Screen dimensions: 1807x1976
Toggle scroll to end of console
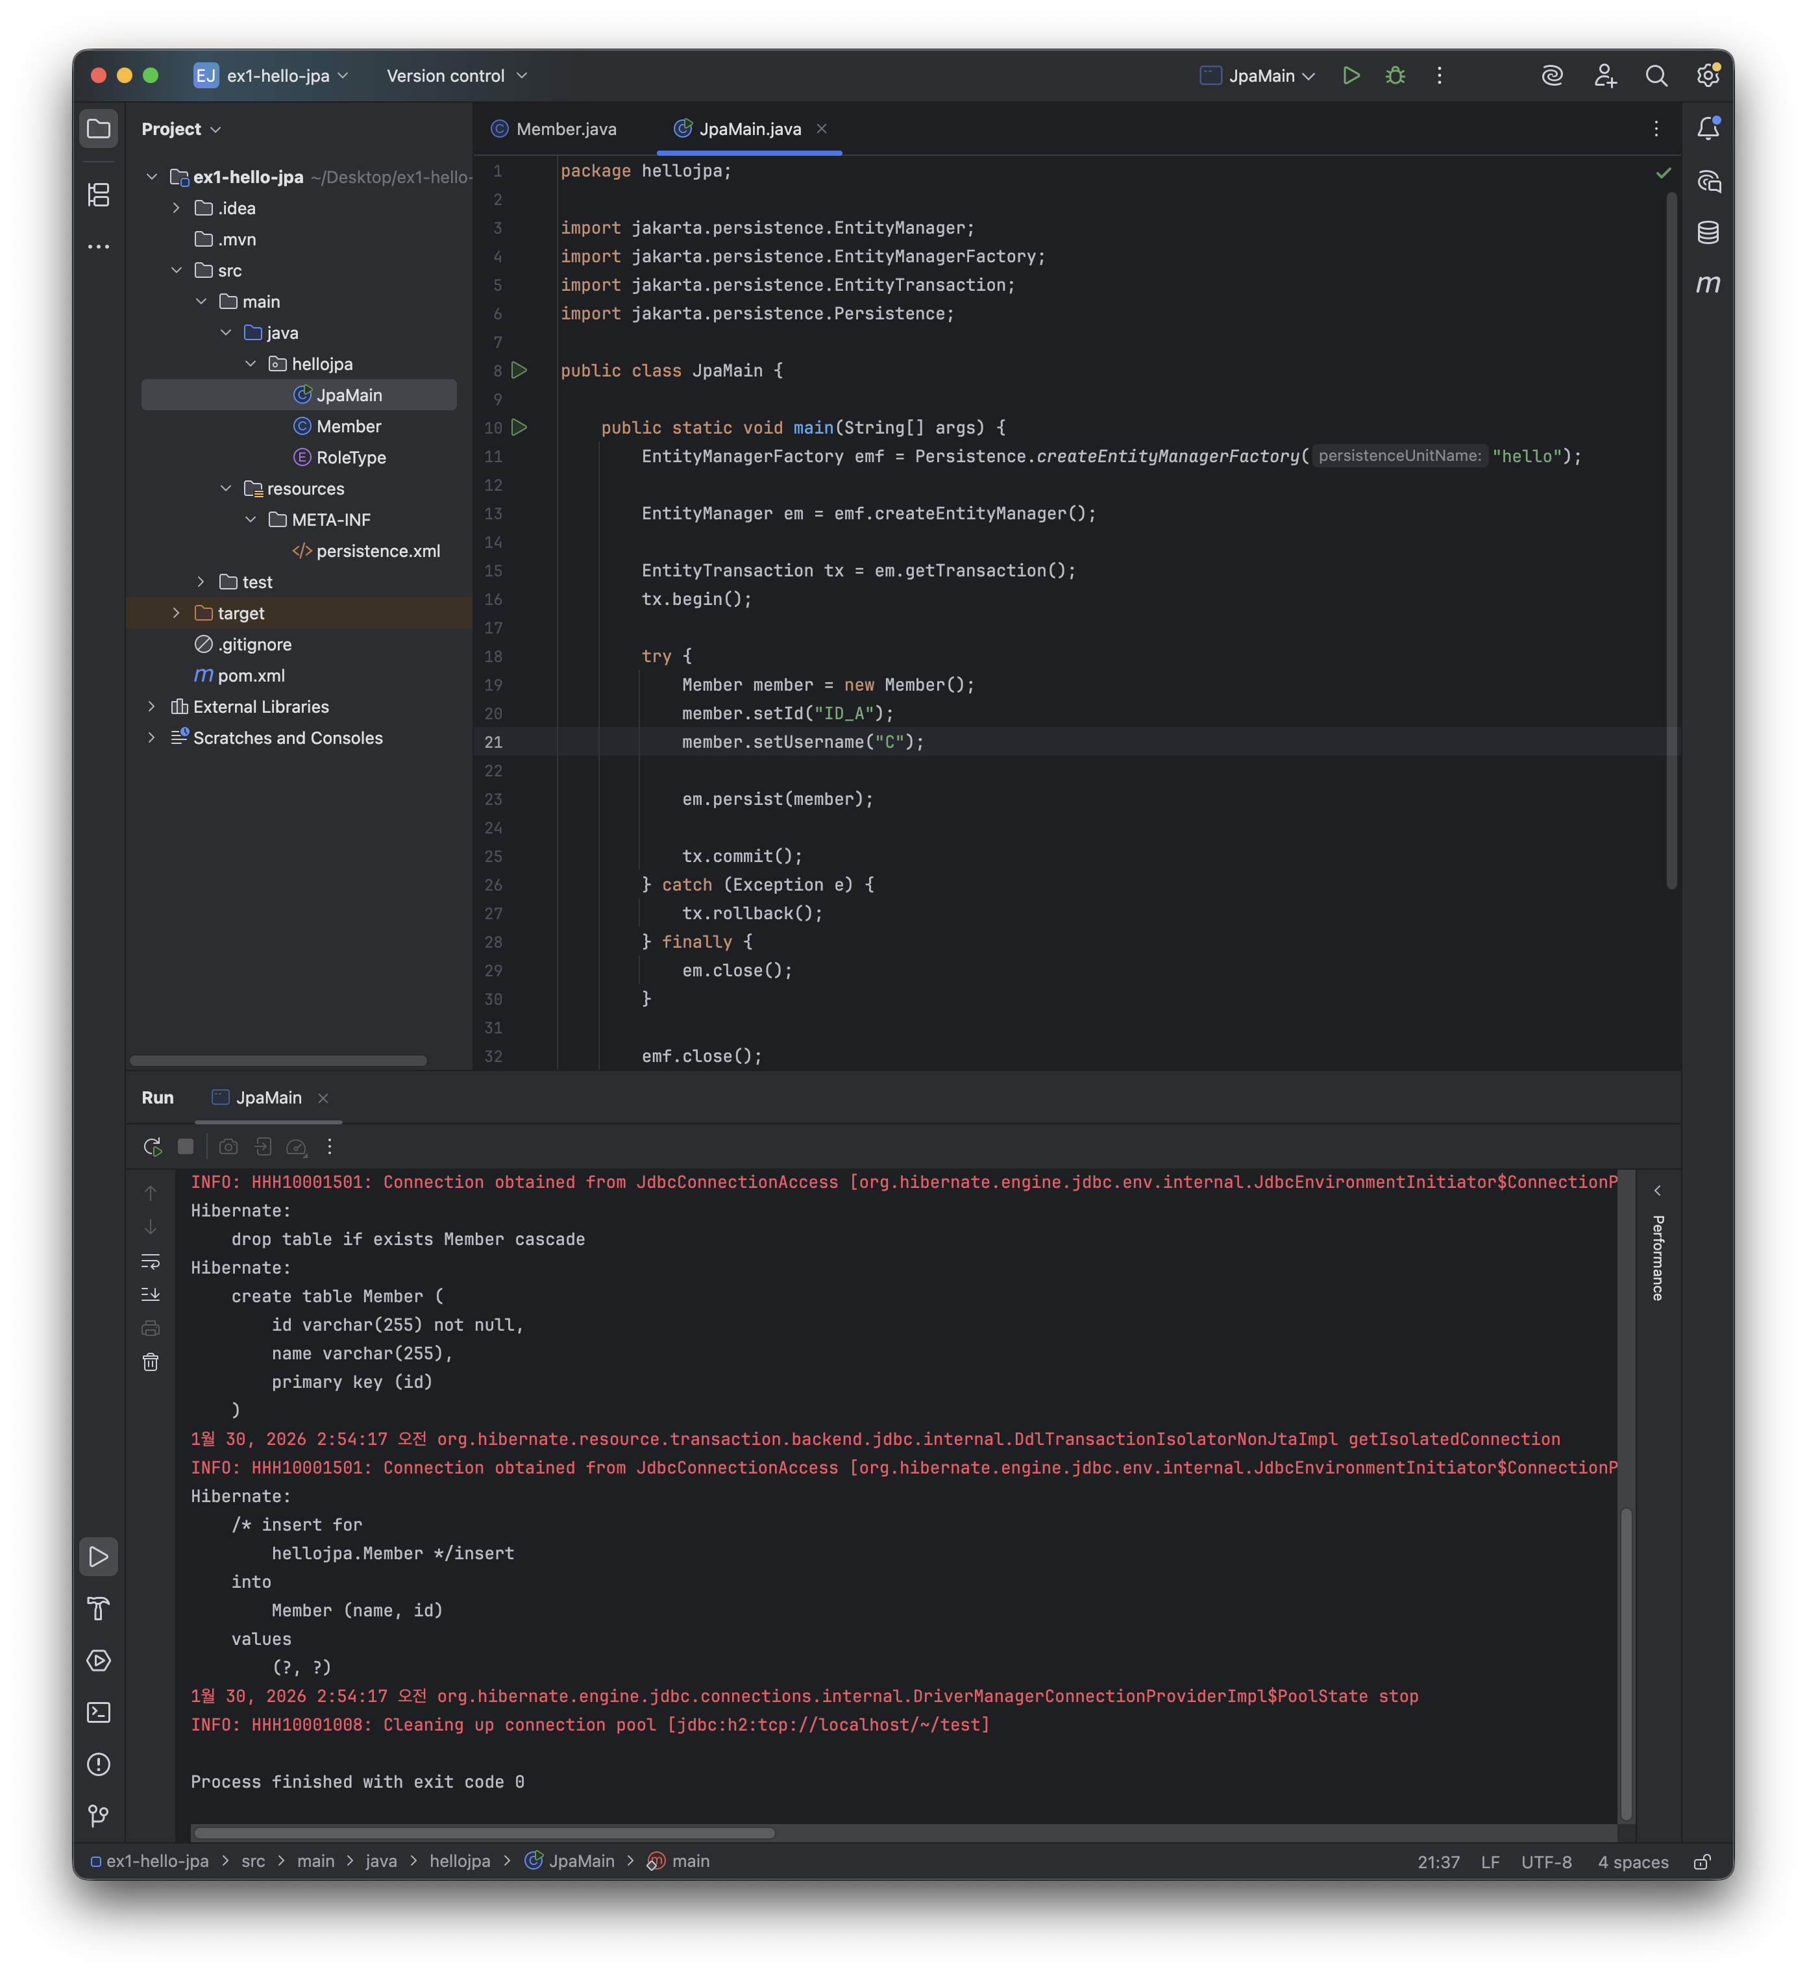click(151, 1295)
